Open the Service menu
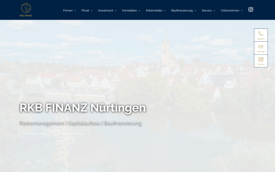This screenshot has width=275, height=172. (207, 11)
